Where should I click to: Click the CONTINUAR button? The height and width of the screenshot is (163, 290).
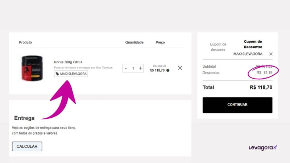click(x=237, y=105)
